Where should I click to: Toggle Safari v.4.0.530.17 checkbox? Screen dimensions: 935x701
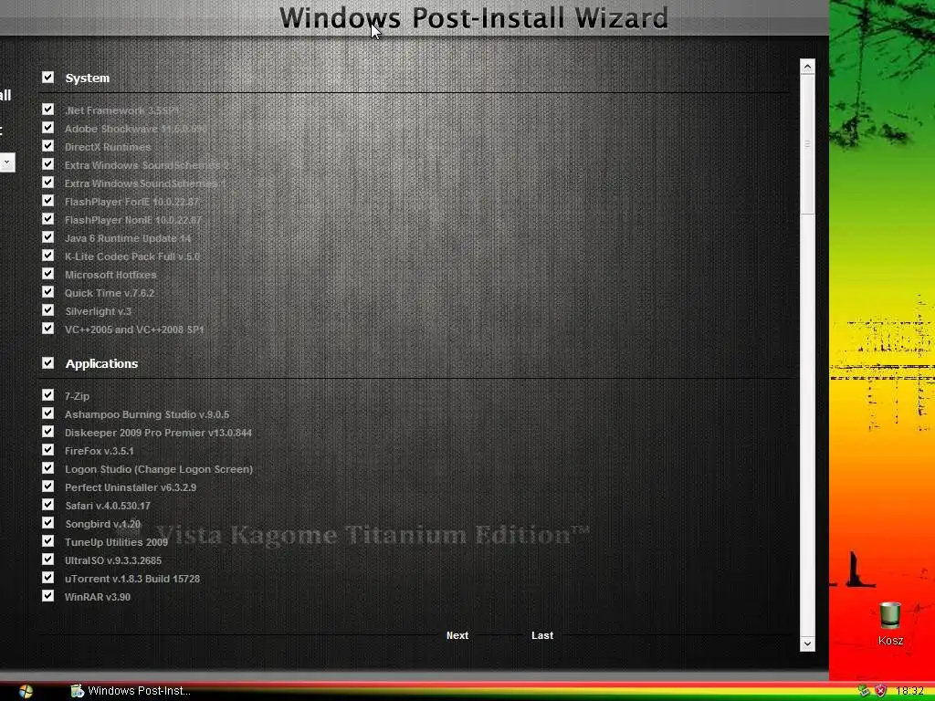pos(47,505)
